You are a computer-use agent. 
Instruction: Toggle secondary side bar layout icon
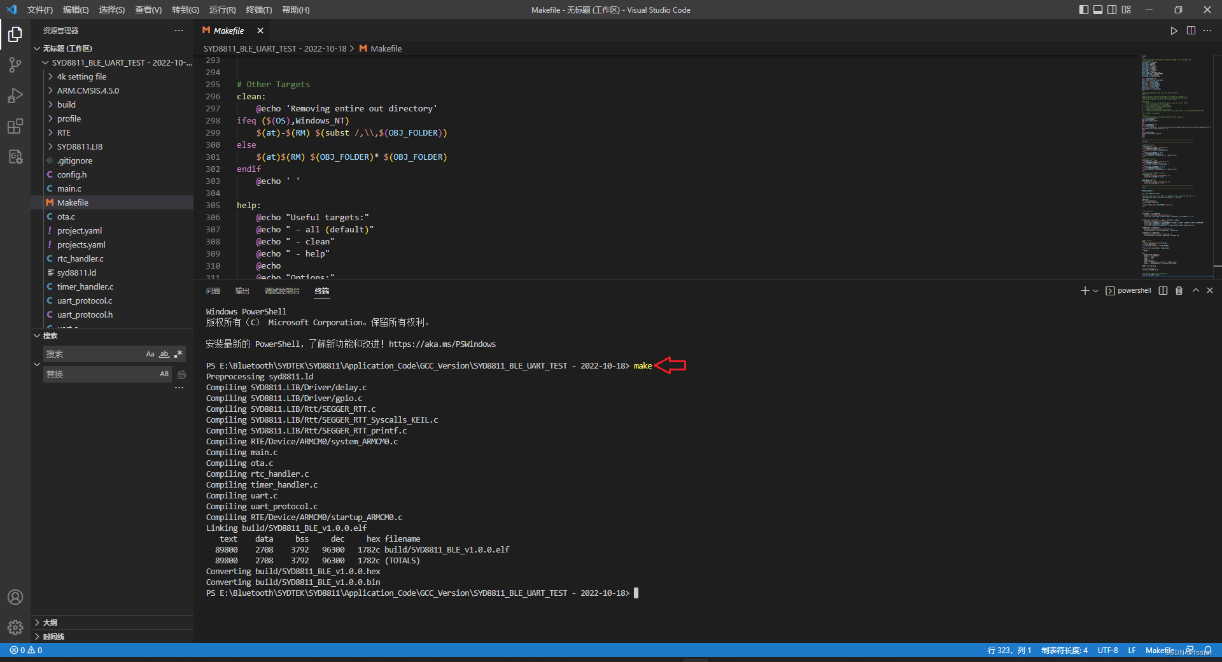pyautogui.click(x=1112, y=10)
